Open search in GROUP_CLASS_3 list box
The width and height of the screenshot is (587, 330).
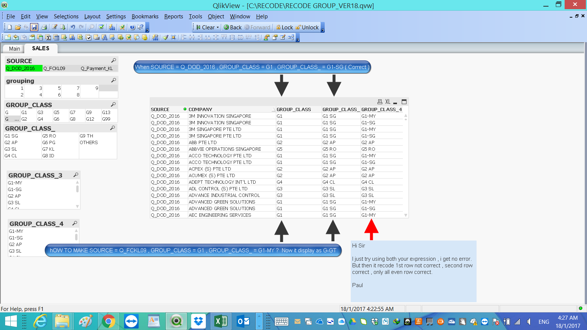(76, 175)
